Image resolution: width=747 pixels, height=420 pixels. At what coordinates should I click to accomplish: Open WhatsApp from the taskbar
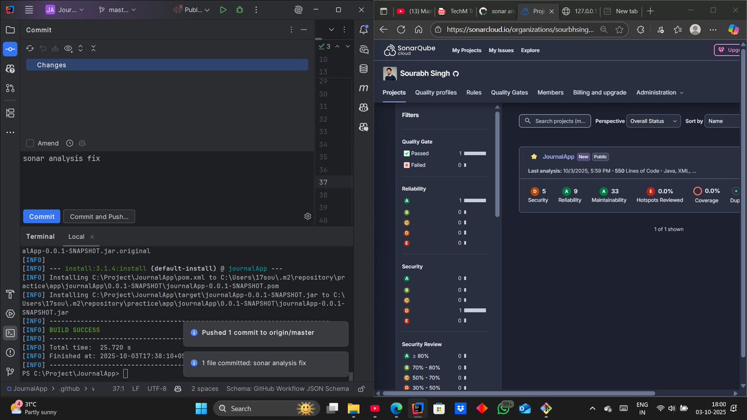pos(502,408)
